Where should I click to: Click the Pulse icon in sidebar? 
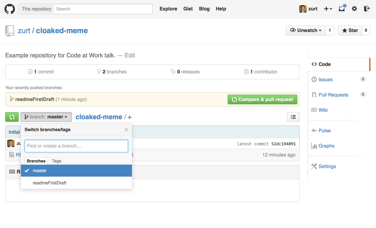click(314, 130)
